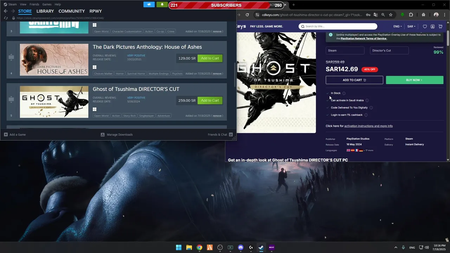This screenshot has width=450, height=253.
Task: Remove Ghost of Tsushima from wishlist
Action: coord(217,116)
